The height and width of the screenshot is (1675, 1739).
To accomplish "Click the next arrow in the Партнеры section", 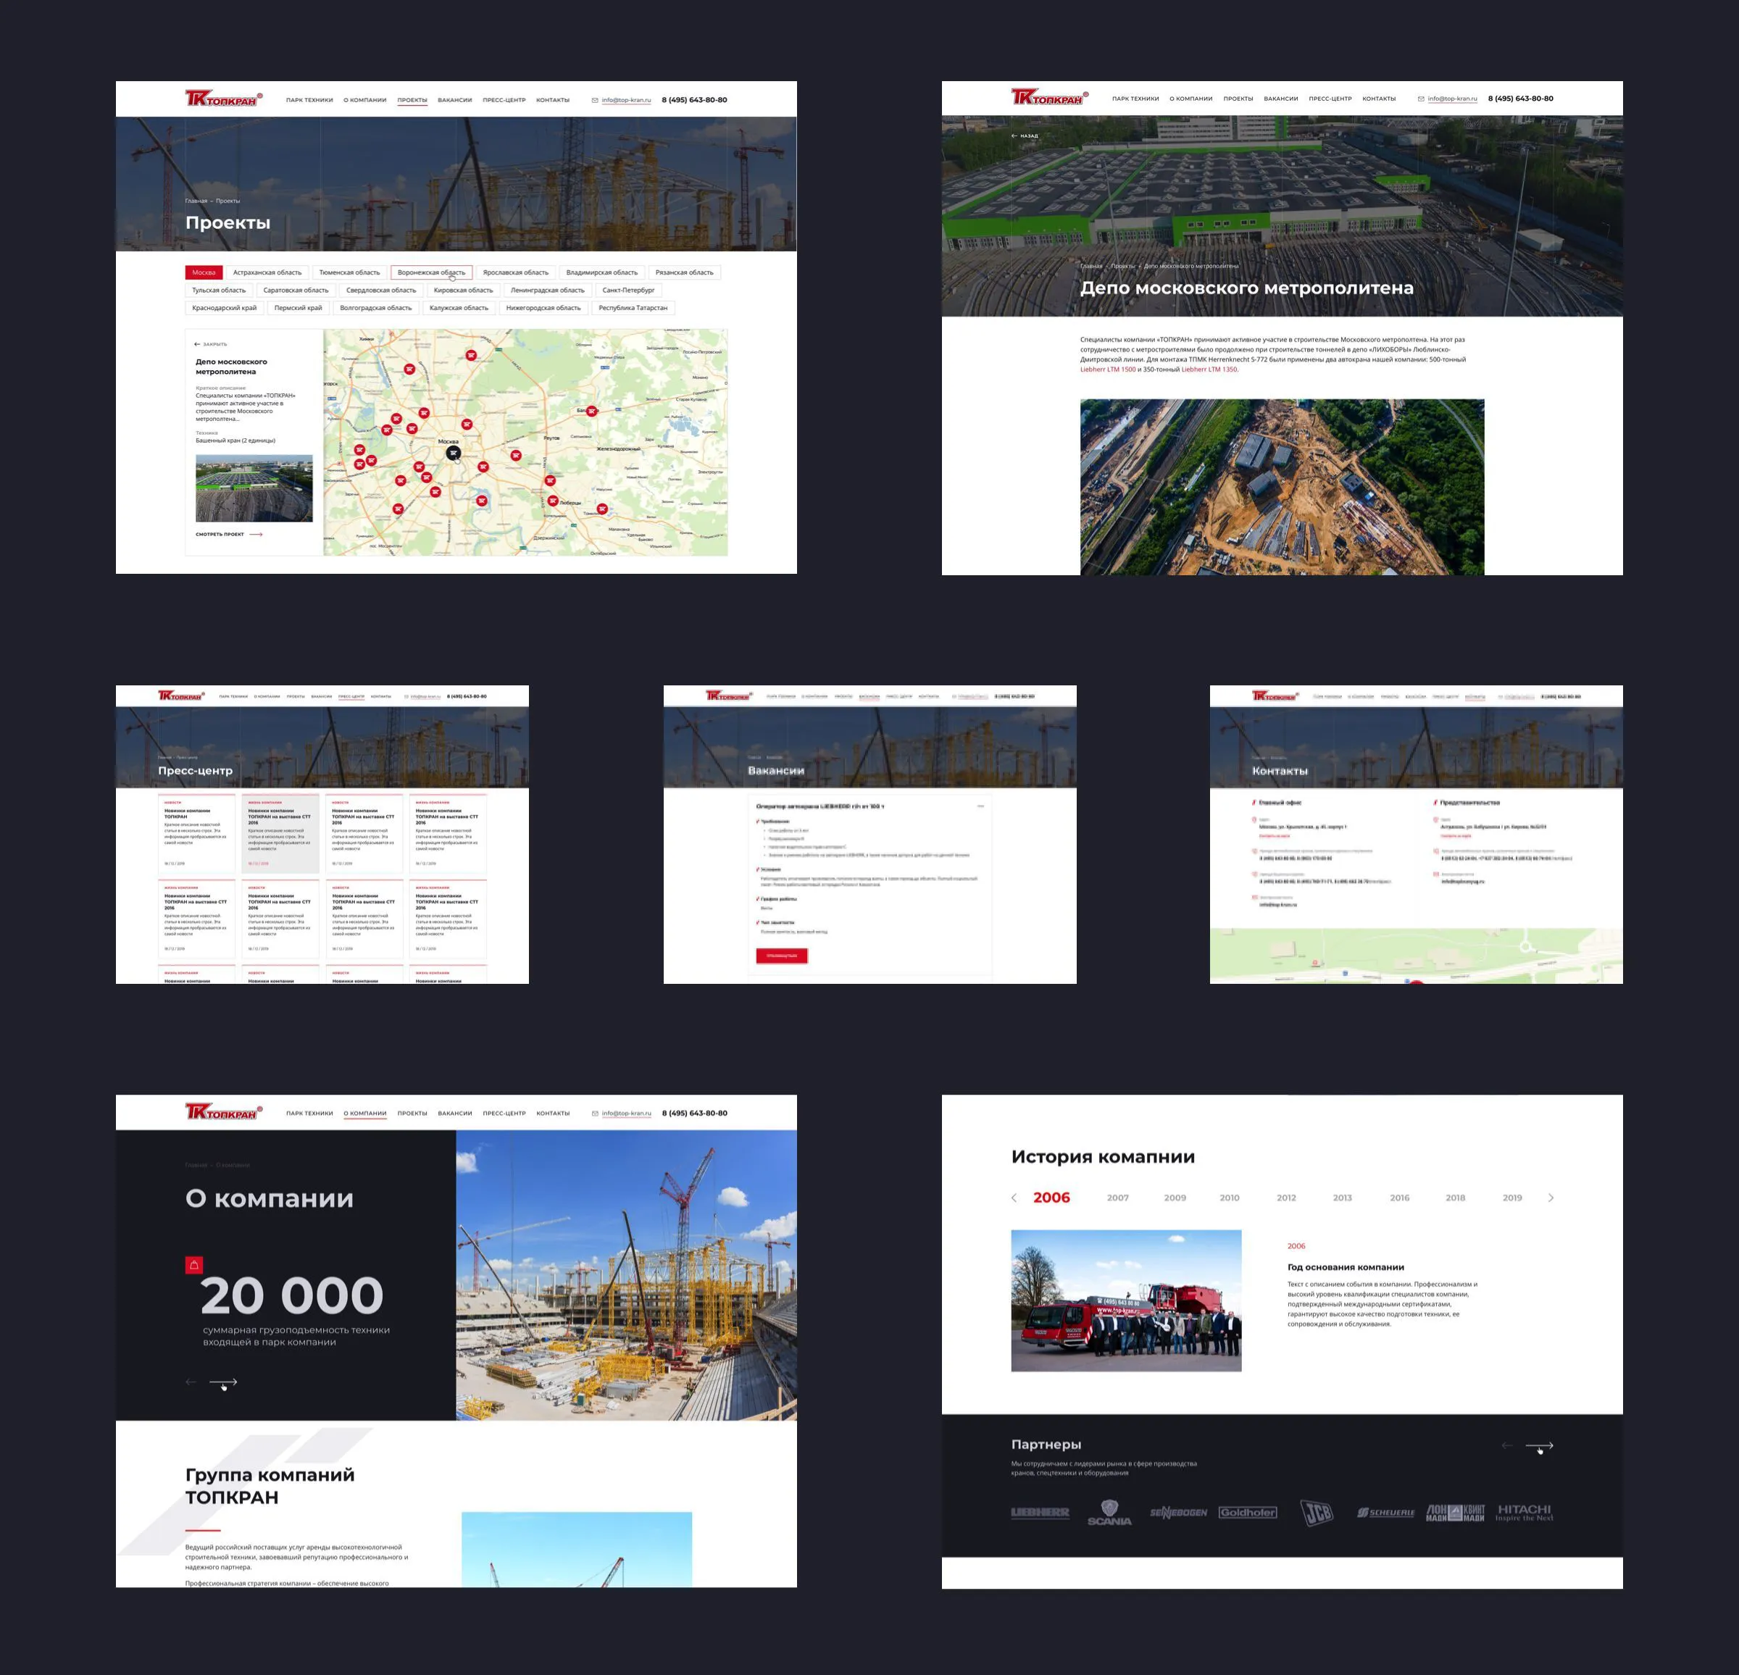I will 1539,1446.
